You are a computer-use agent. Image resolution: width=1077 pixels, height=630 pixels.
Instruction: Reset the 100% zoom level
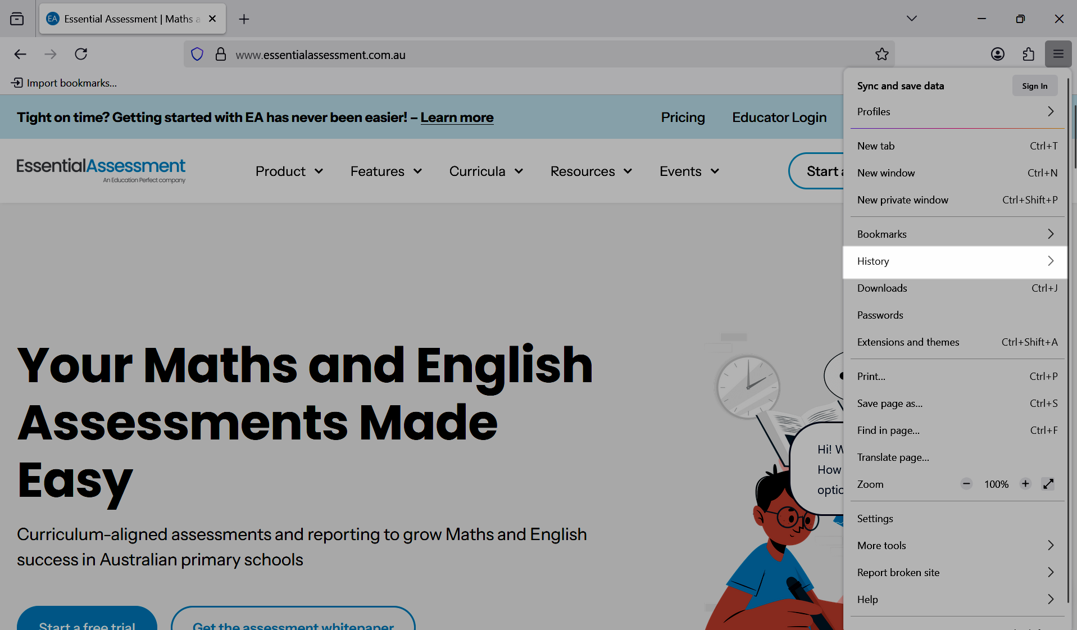coord(996,484)
